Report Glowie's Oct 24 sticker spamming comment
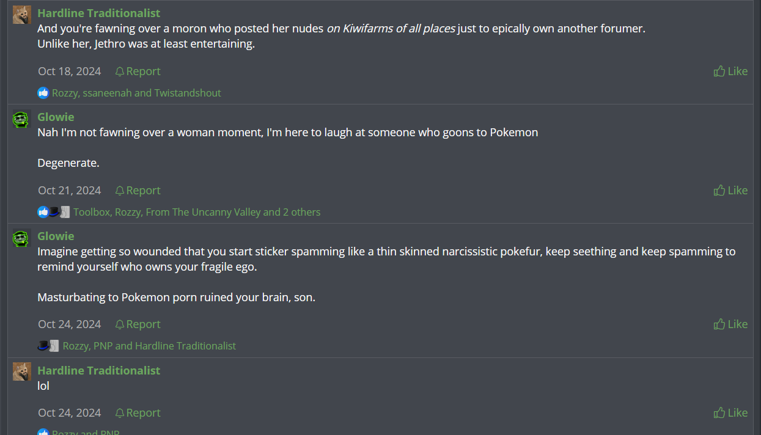 [138, 324]
